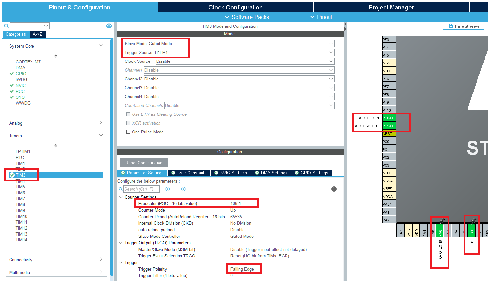Click the search magnifier icon in categories panel
488x281 pixels.
6,26
